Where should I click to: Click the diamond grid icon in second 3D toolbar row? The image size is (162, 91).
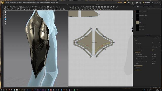point(30,9)
